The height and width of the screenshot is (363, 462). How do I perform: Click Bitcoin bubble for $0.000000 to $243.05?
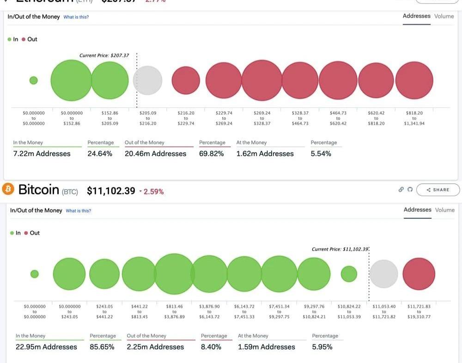(69, 274)
